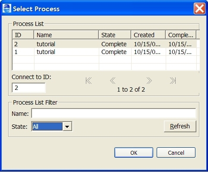Confirm selection with OK button
208x172 pixels.
tap(134, 153)
